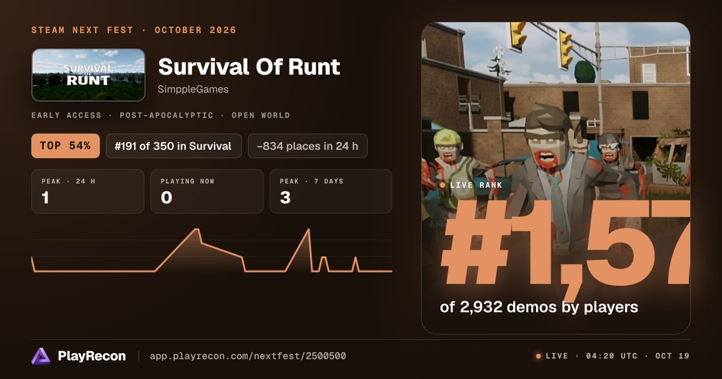Click the TOP 54% badge
The height and width of the screenshot is (379, 722).
pos(66,146)
